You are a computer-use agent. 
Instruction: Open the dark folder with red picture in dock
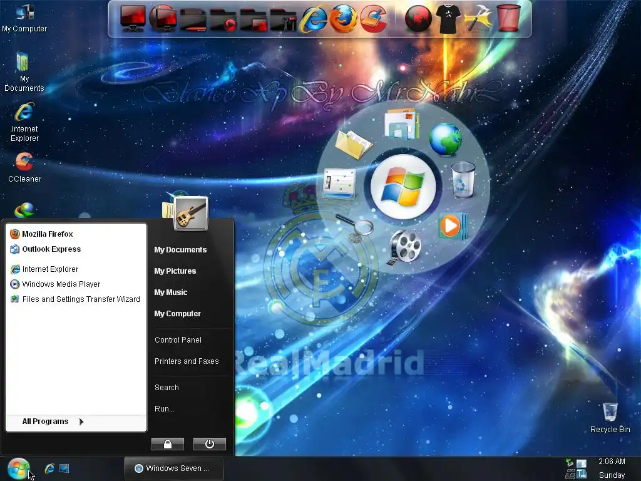(x=254, y=19)
